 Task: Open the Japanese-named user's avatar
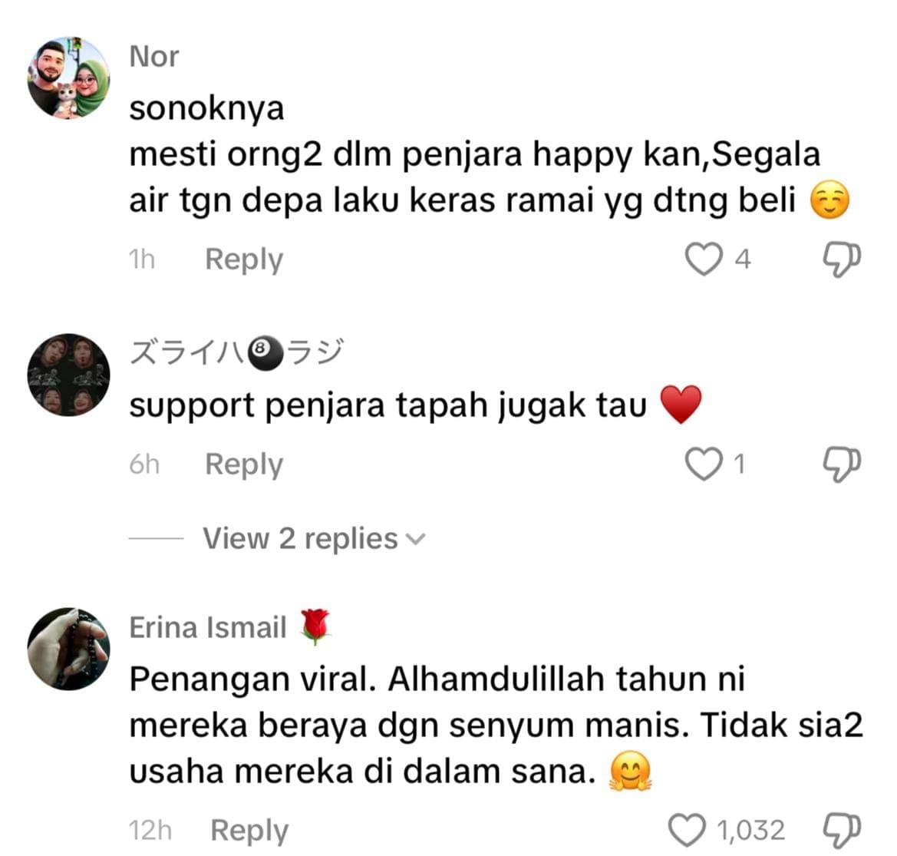click(68, 375)
